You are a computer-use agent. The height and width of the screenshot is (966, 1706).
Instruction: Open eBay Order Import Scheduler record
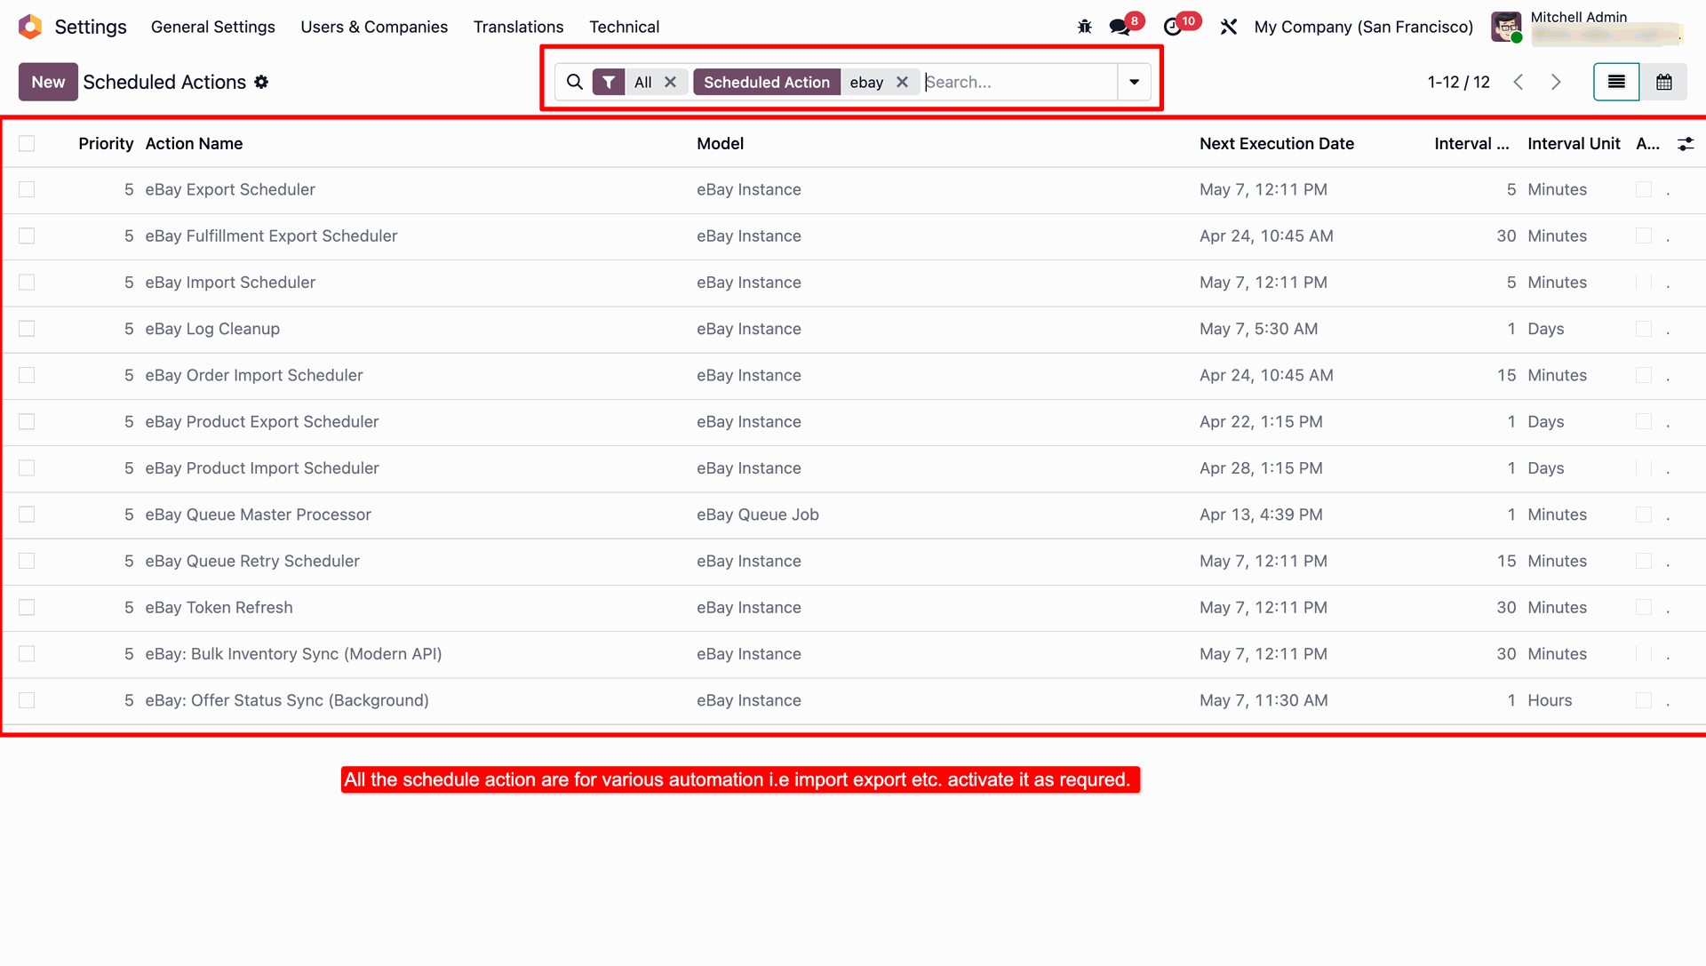[254, 376]
